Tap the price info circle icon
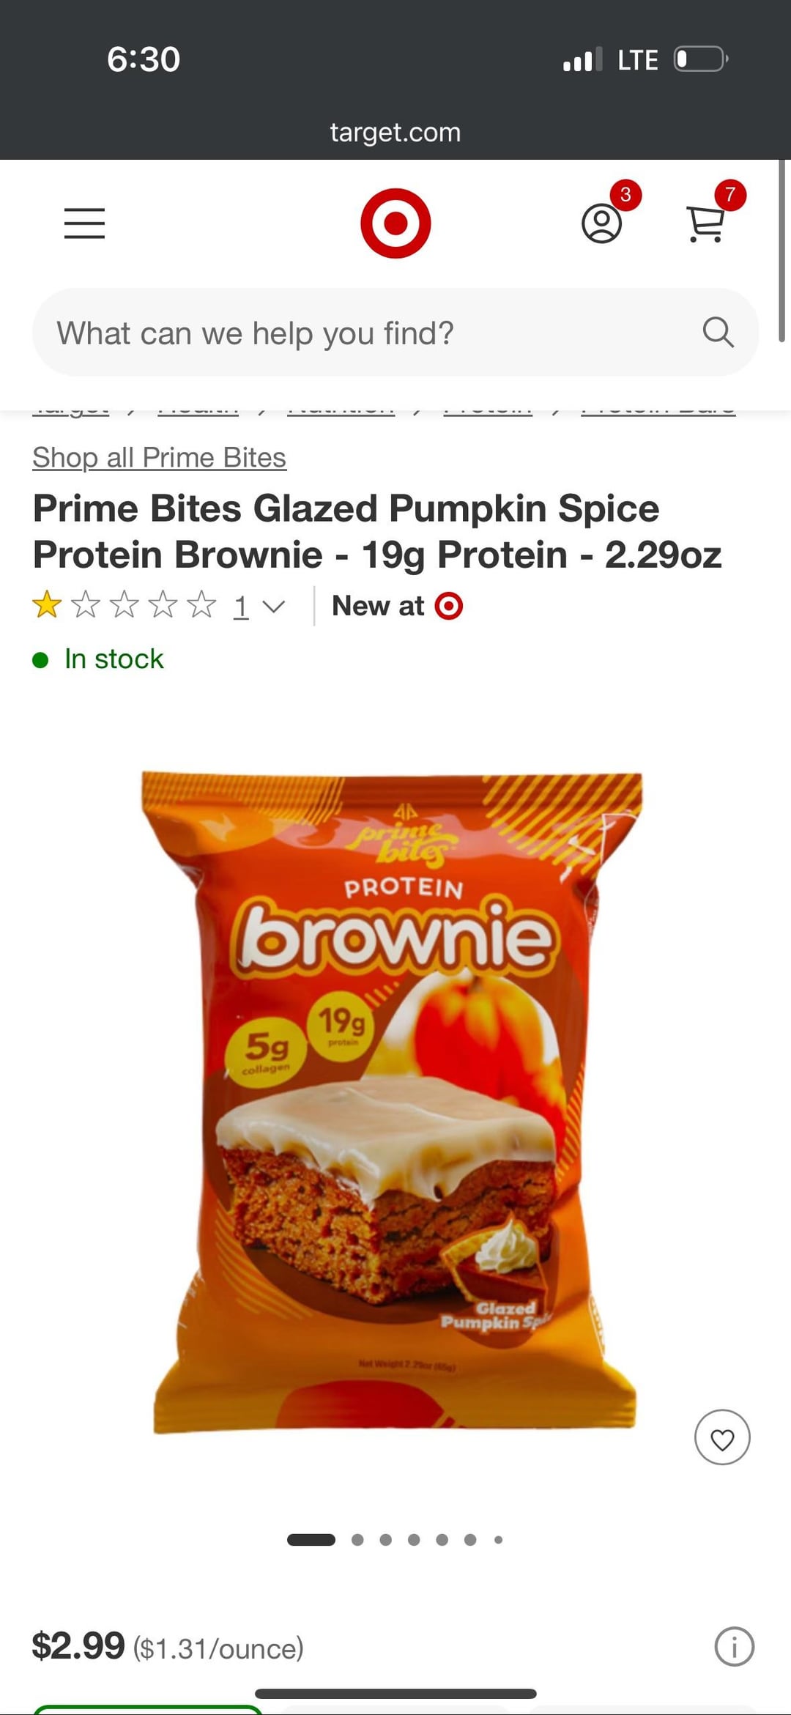The image size is (791, 1715). pyautogui.click(x=734, y=1647)
